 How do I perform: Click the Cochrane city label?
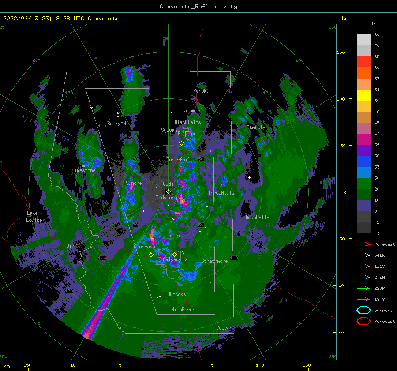pos(144,247)
